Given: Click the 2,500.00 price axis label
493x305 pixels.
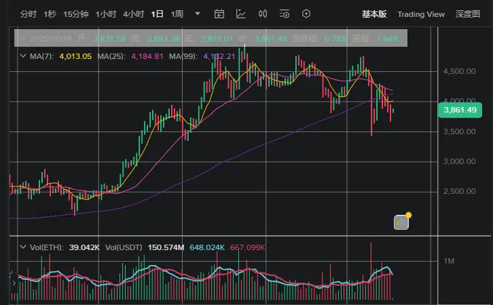Looking at the screenshot, I should tap(459, 191).
